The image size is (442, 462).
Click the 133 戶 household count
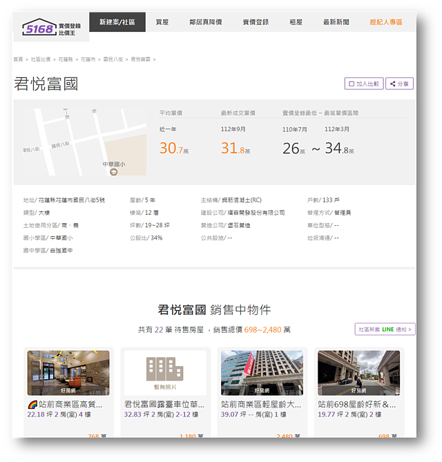click(x=331, y=200)
